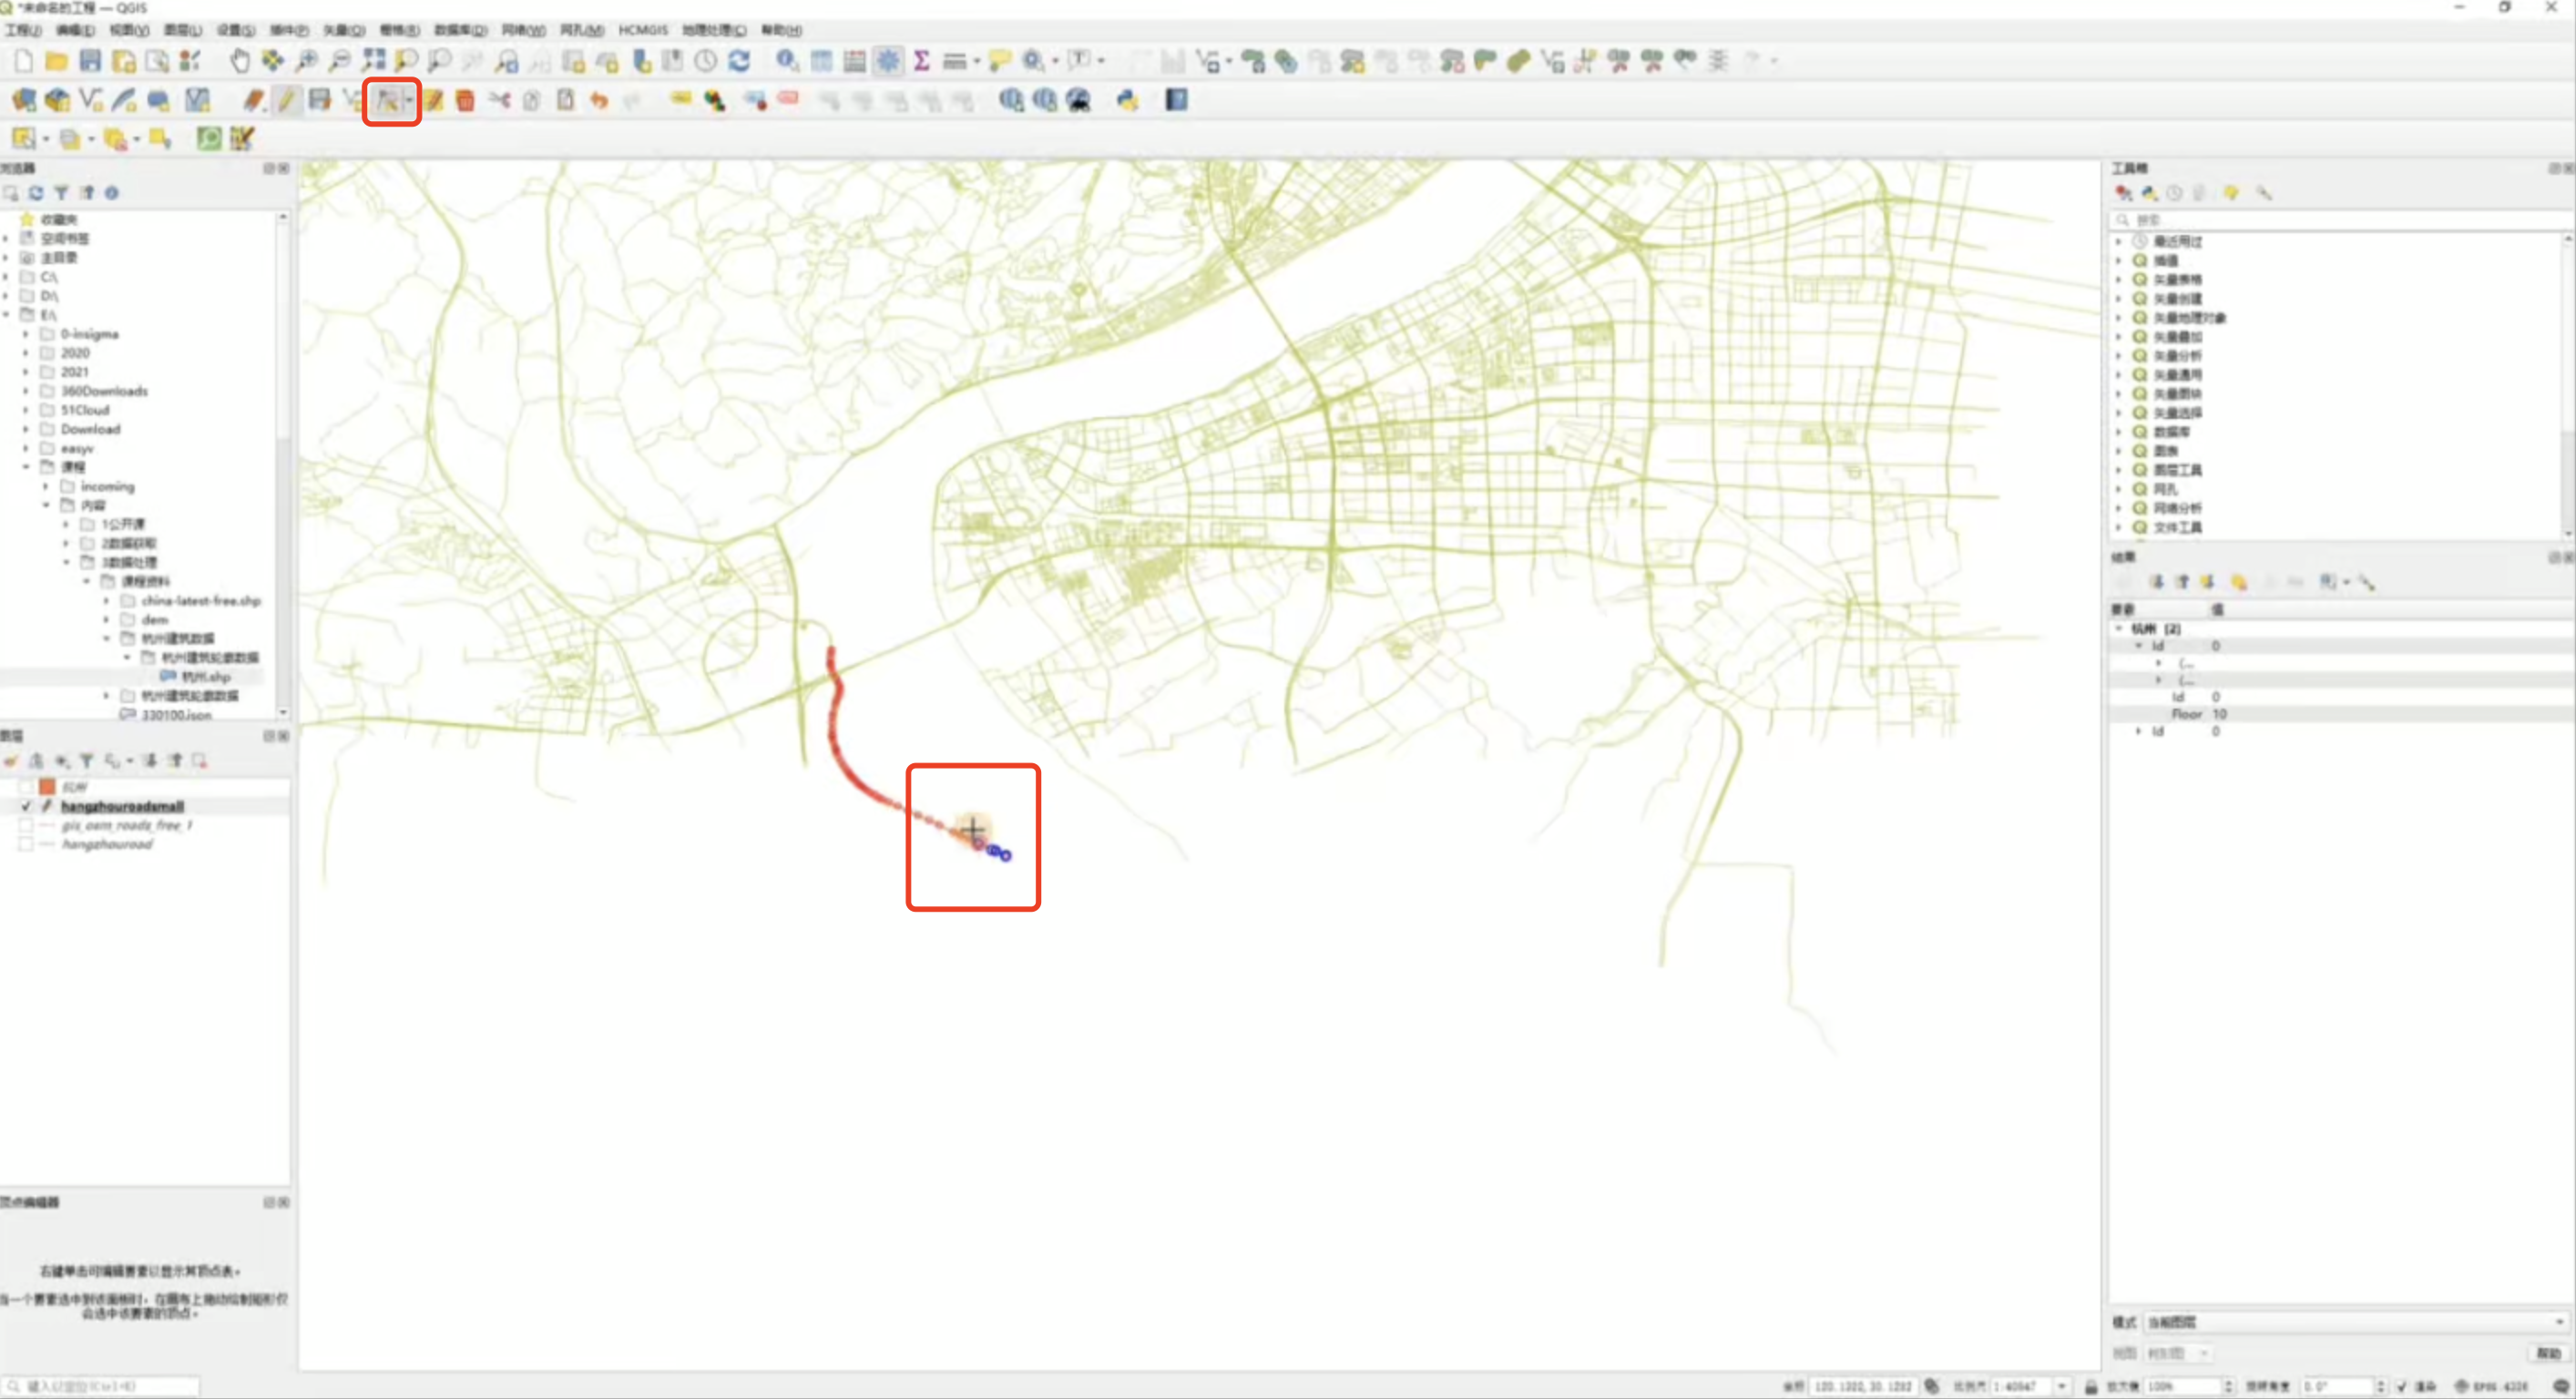
Task: Uncheck the hangzhouroadsmall layer visibility
Action: pos(26,806)
